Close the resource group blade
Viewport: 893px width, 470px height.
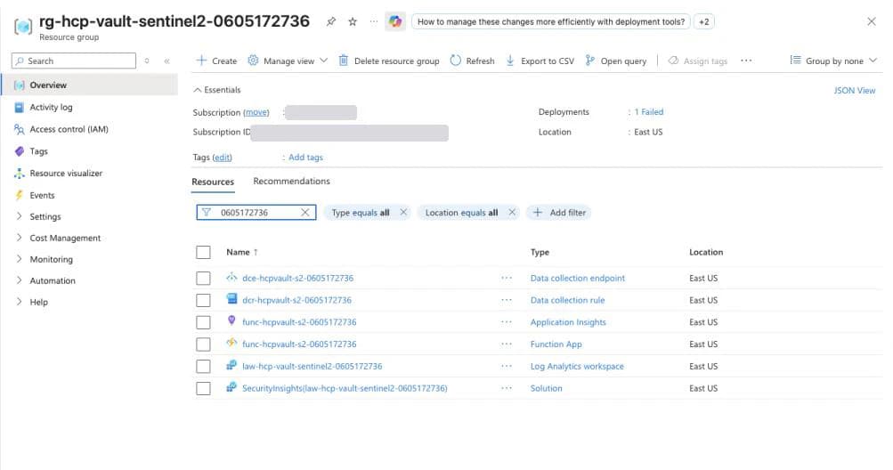tap(872, 21)
